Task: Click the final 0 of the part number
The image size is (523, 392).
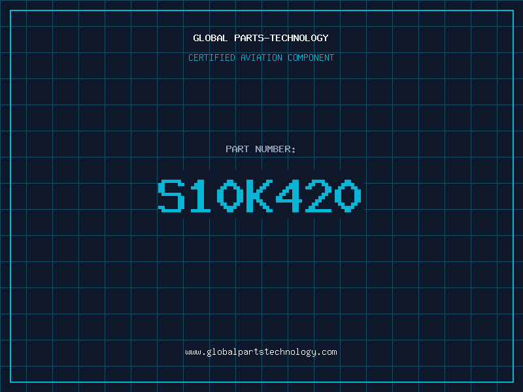Action: pos(348,195)
